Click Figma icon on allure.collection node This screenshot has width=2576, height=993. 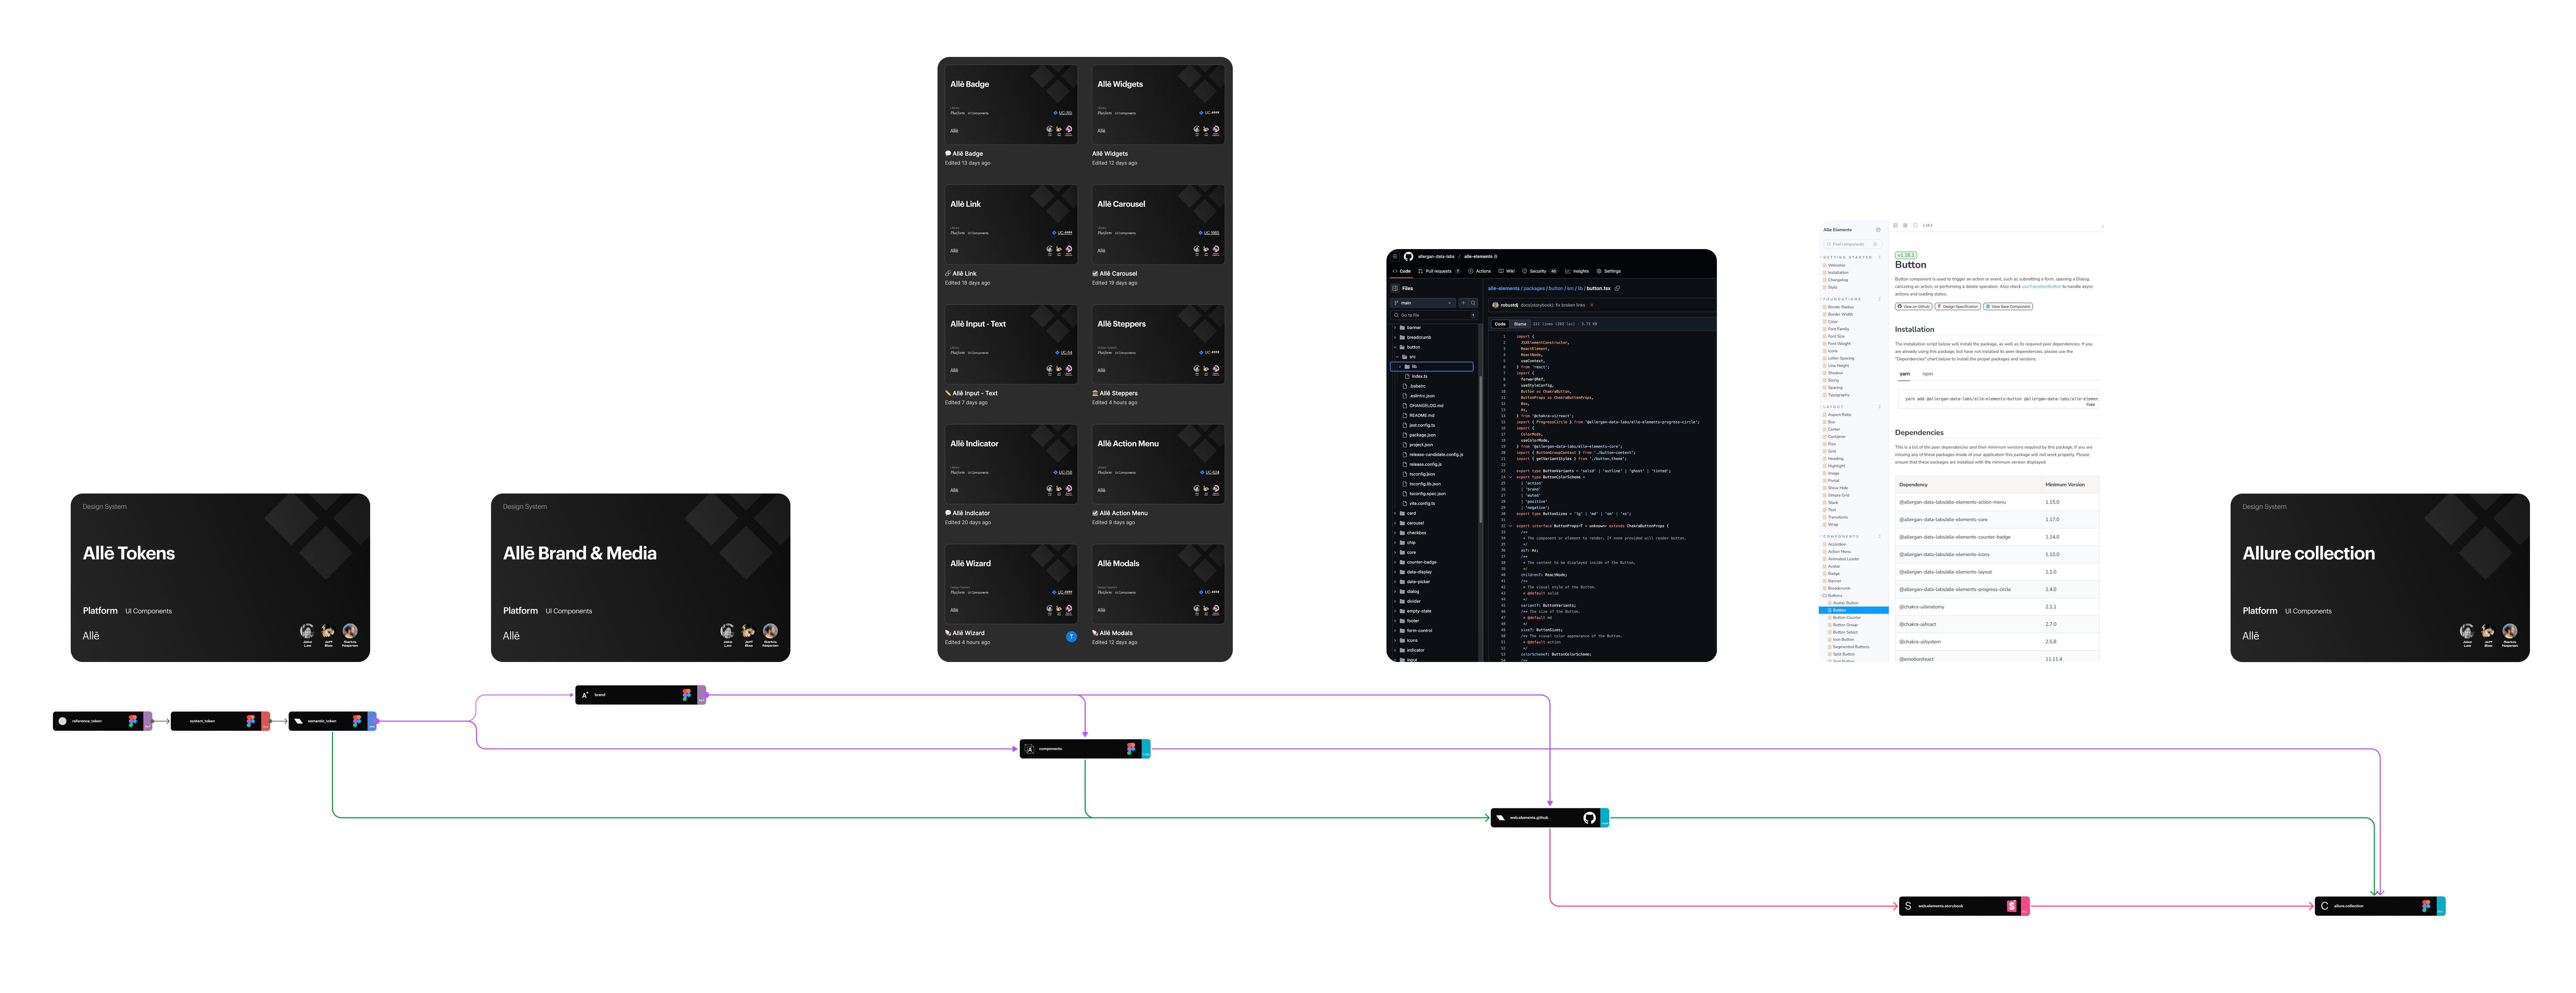click(x=2426, y=906)
